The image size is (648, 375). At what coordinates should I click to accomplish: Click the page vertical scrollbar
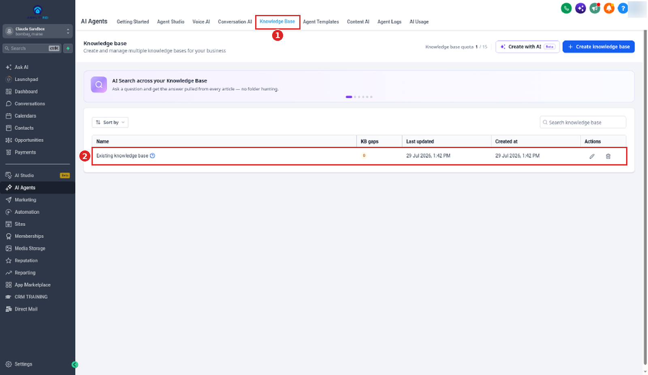tap(645, 197)
